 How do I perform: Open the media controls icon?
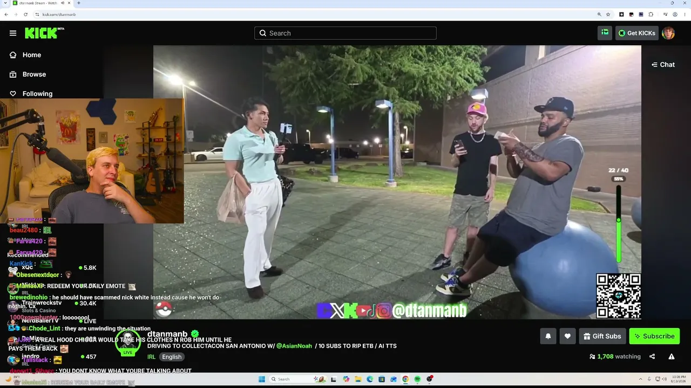coord(665,15)
